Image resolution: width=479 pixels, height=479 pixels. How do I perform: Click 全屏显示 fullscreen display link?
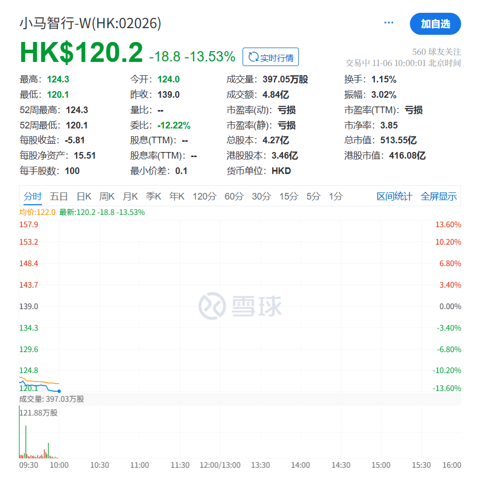pyautogui.click(x=439, y=197)
